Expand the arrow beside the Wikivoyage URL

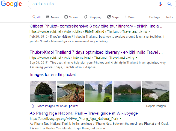(x=120, y=119)
